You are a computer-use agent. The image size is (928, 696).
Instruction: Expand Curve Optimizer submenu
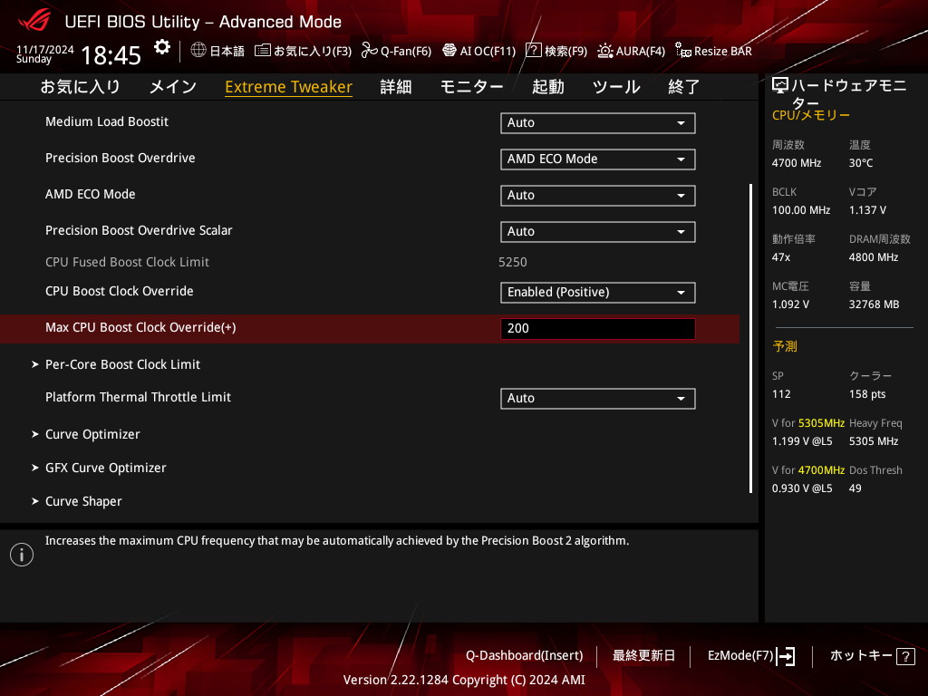point(86,434)
